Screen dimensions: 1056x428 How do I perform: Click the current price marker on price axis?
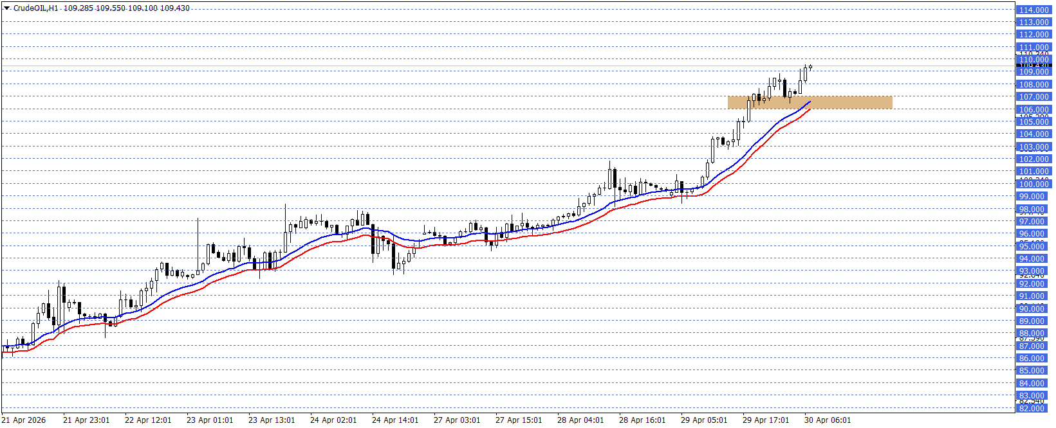point(1033,66)
